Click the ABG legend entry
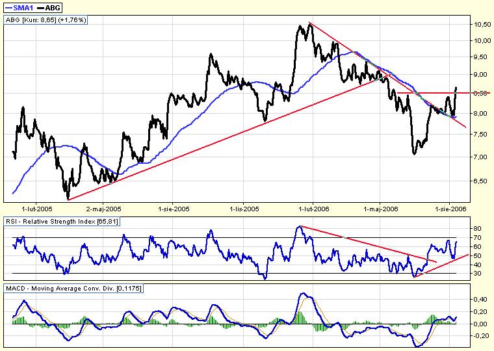 tap(49, 8)
